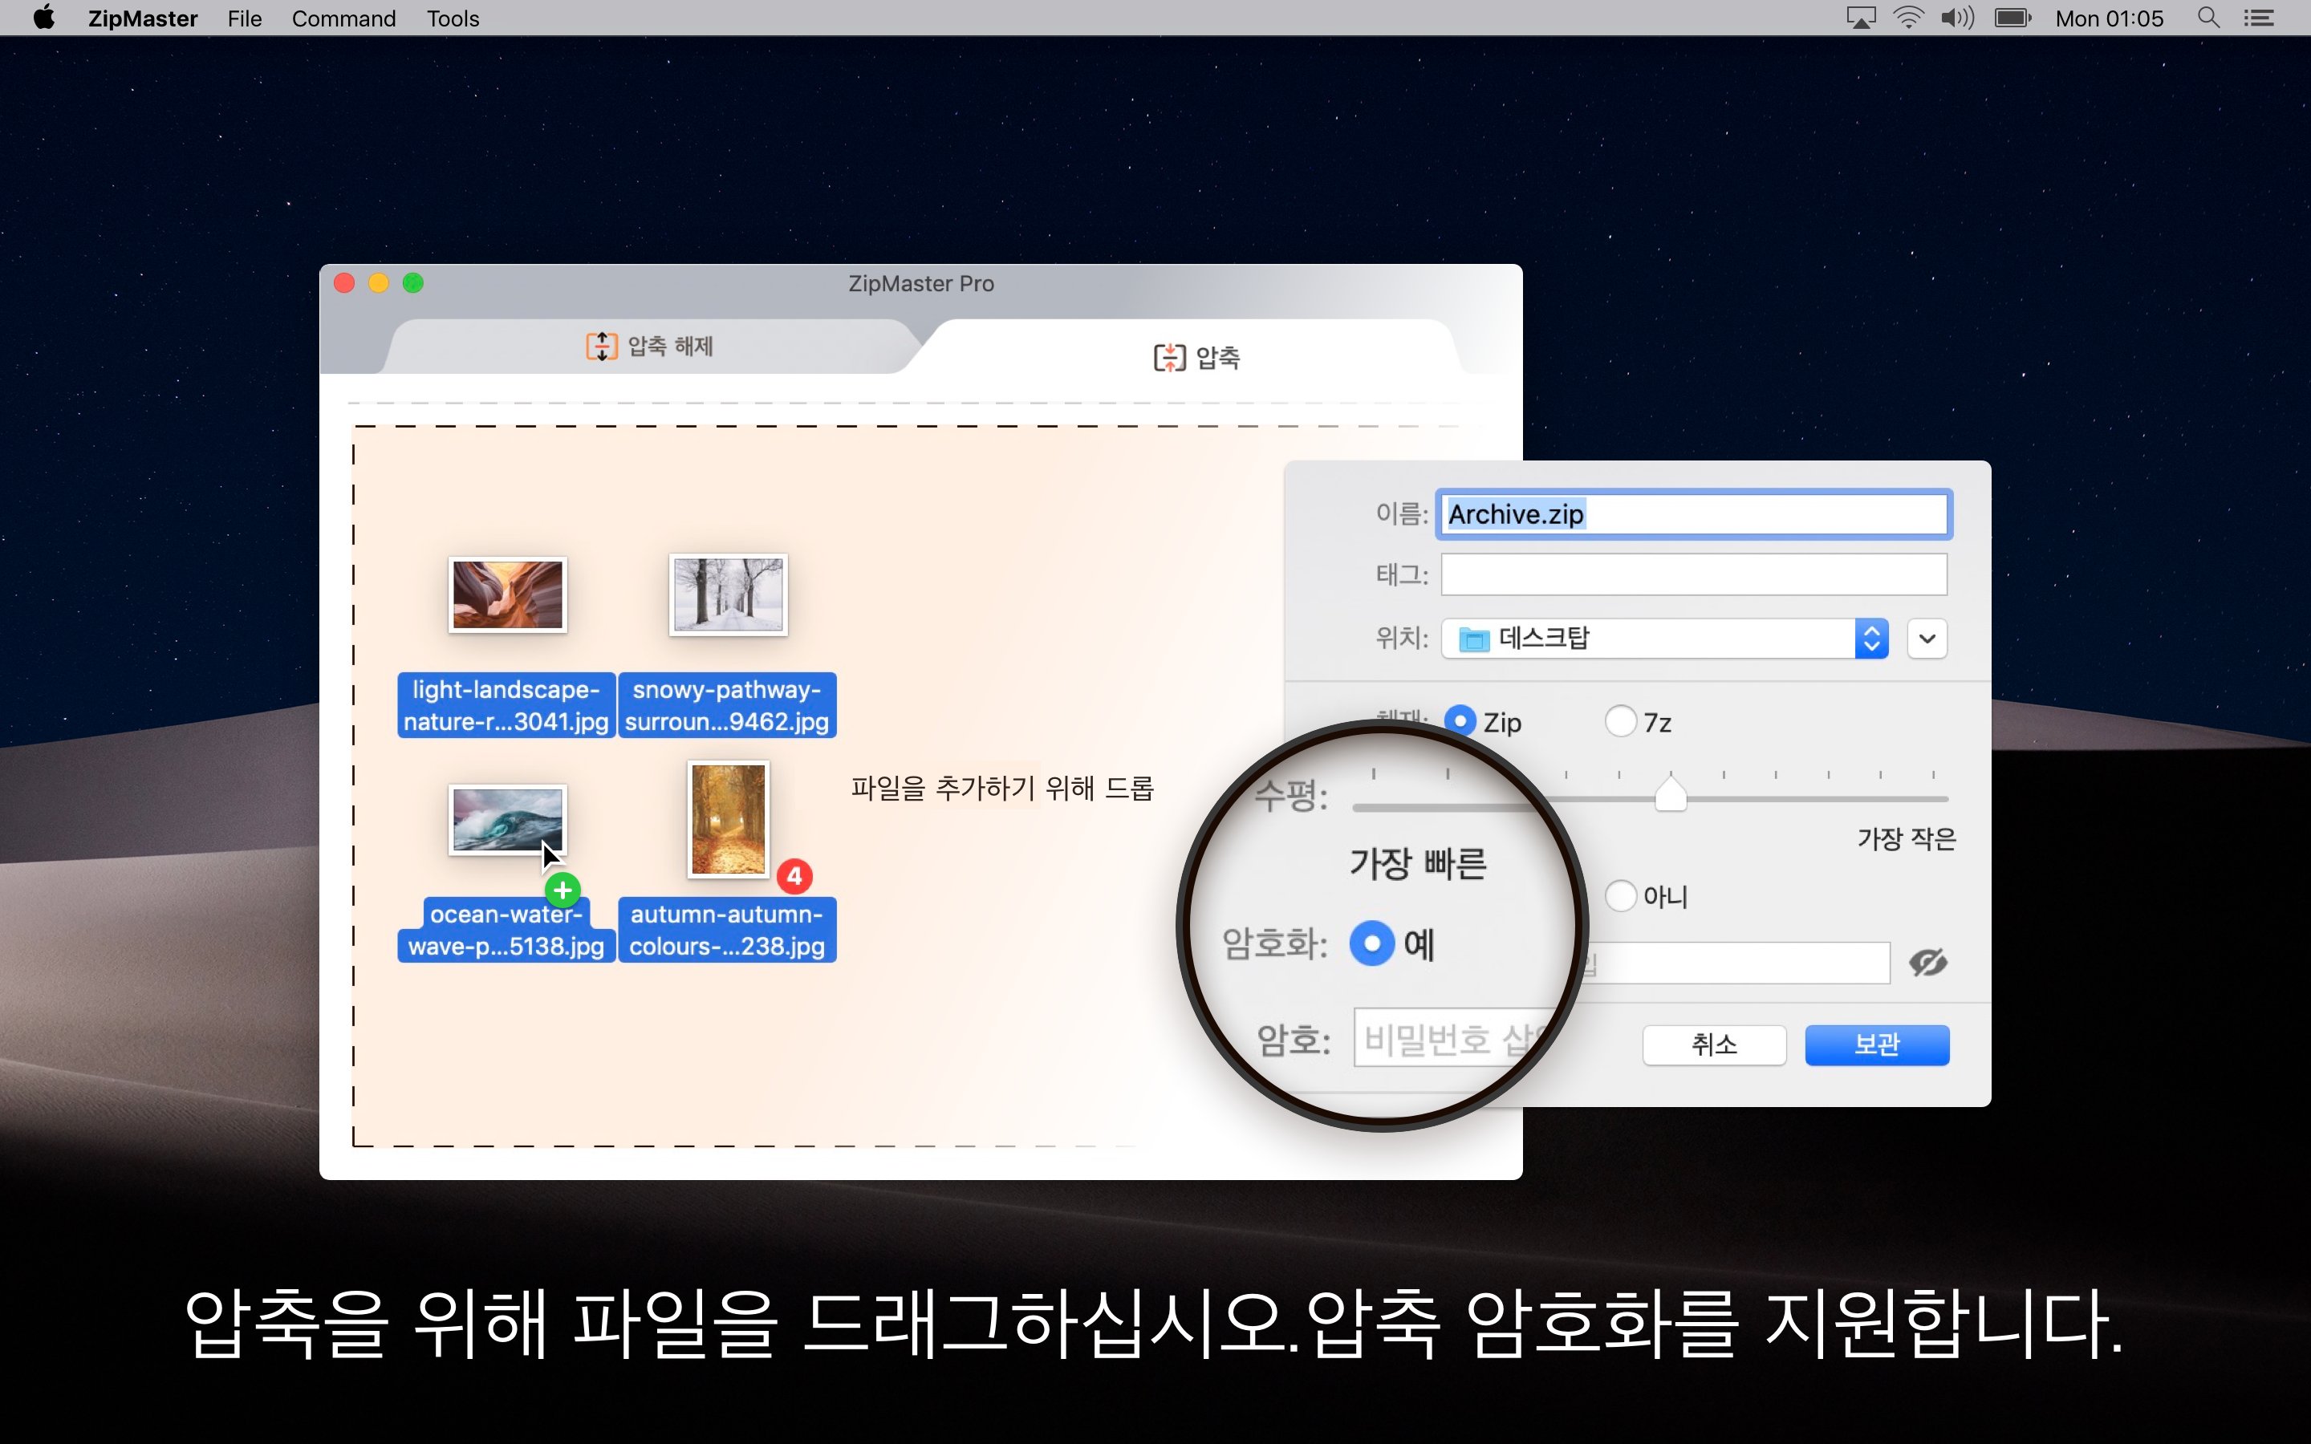Toggle password visibility eye icon
Screen dimensions: 2311x1444
[x=1927, y=963]
